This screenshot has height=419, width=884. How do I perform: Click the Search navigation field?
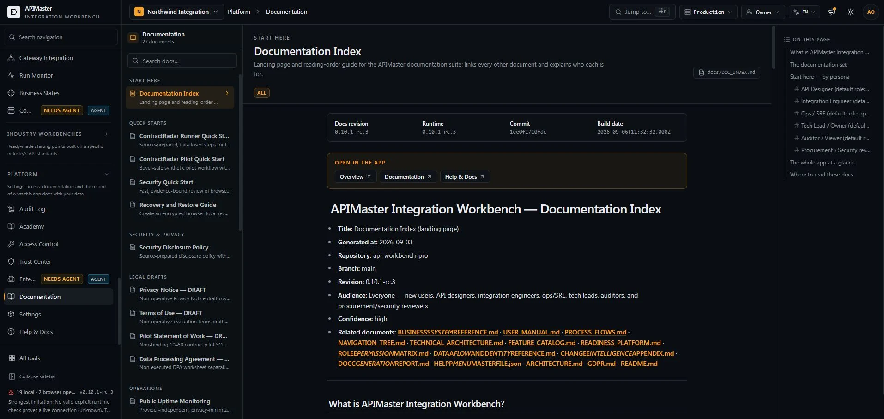[x=61, y=37]
